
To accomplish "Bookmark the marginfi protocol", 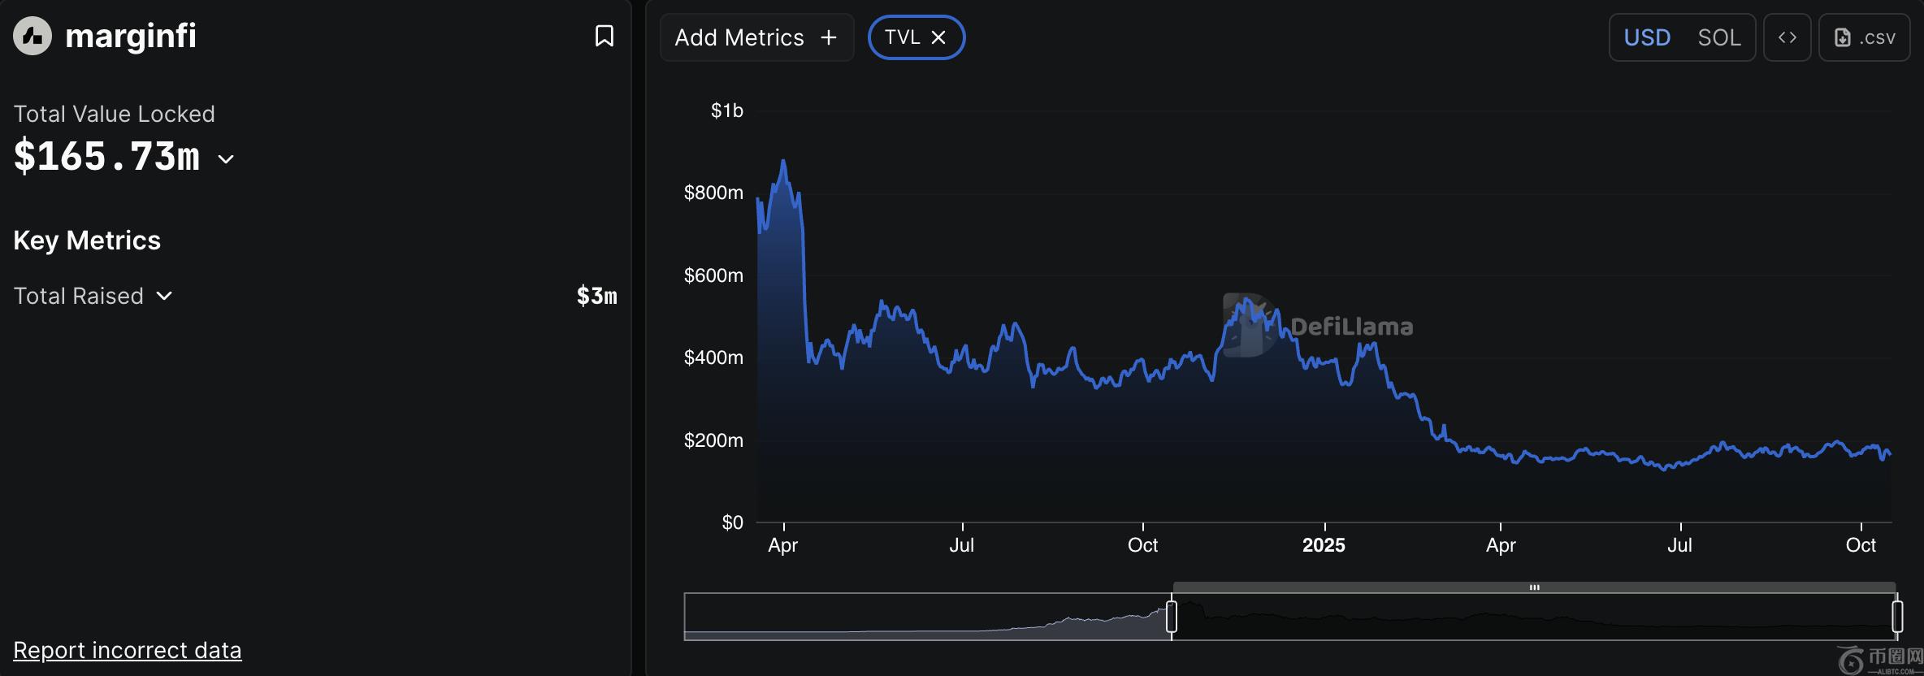I will click(604, 36).
